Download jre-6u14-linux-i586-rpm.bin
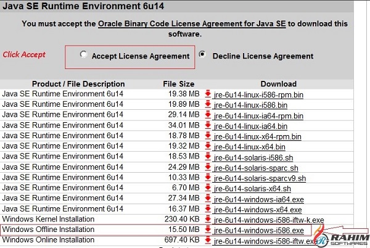The height and width of the screenshot is (248, 370). click(x=258, y=95)
